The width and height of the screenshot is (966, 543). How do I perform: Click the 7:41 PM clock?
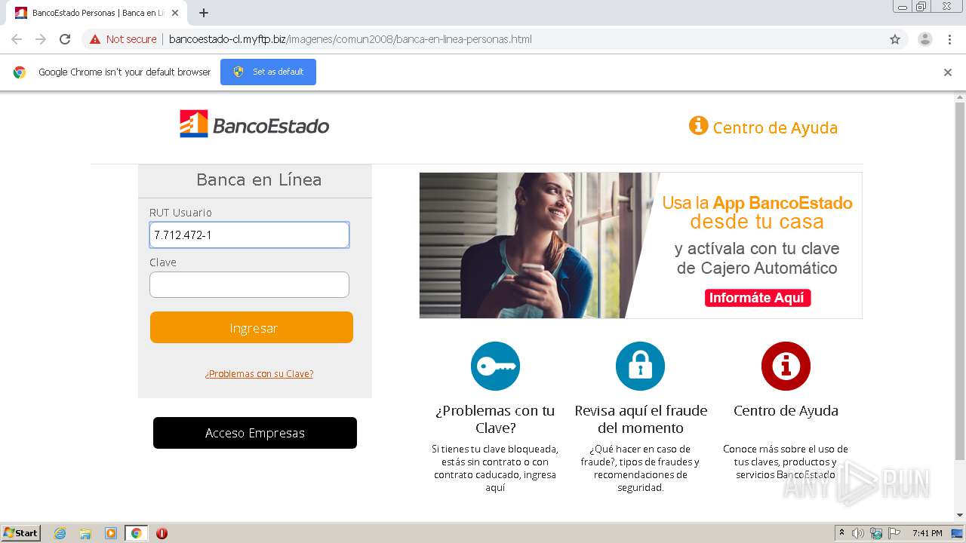pyautogui.click(x=927, y=533)
